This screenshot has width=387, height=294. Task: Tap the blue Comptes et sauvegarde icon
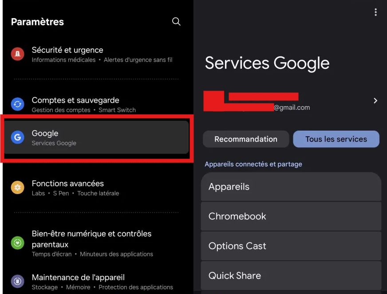coord(17,104)
